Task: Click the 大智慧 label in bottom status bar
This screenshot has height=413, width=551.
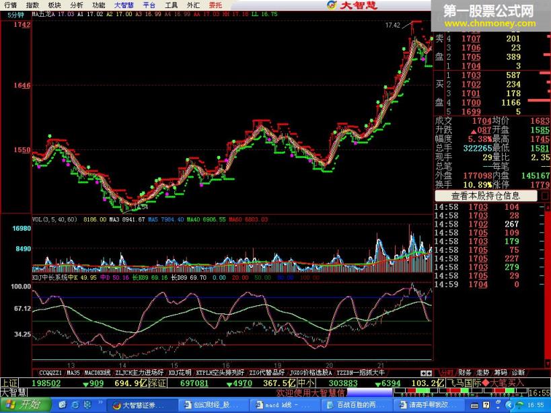Action: [x=13, y=392]
